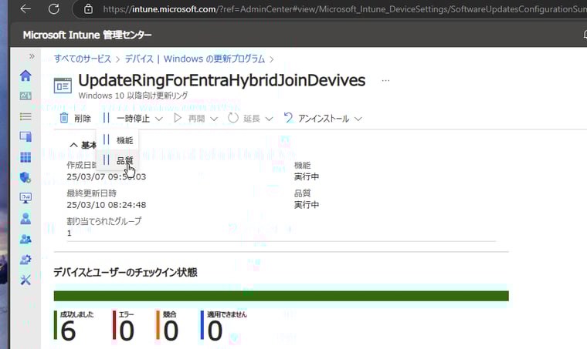587x349 pixels.
Task: Click the update ring profile icon beside title
Action: (63, 86)
